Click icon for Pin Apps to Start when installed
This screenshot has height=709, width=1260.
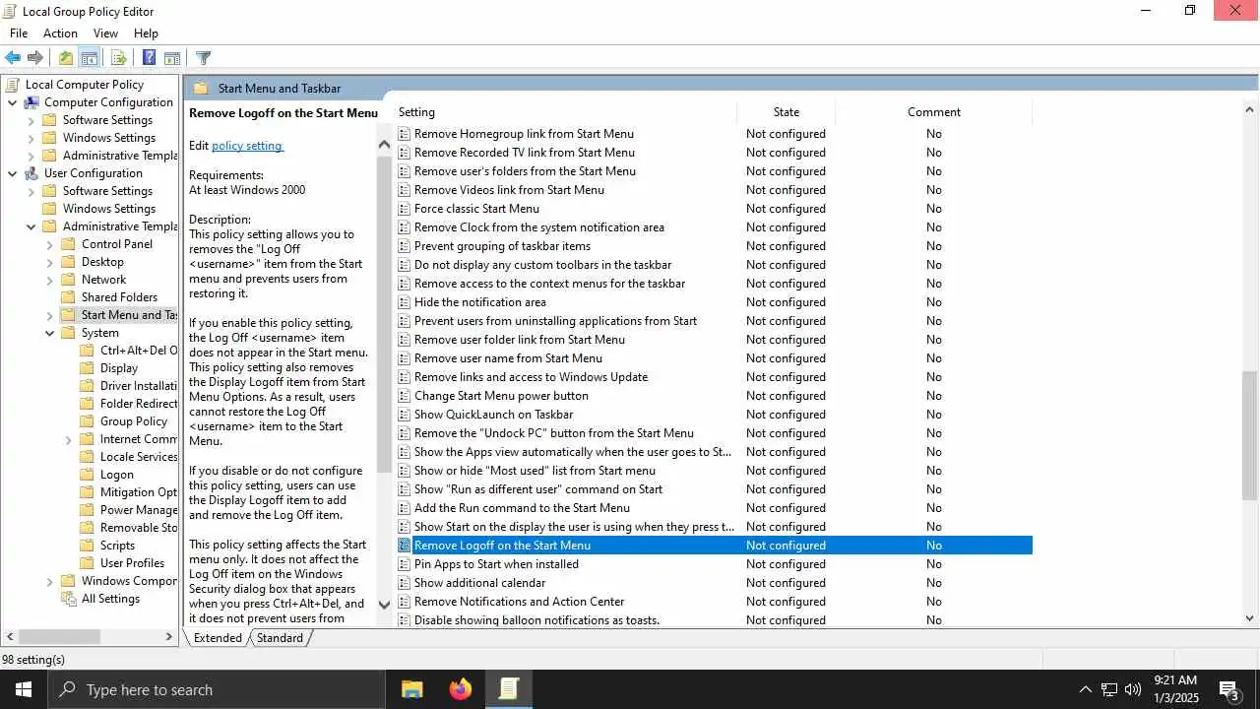404,564
